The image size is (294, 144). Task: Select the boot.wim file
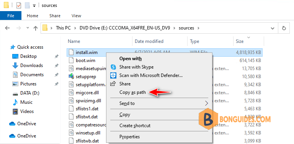85,61
